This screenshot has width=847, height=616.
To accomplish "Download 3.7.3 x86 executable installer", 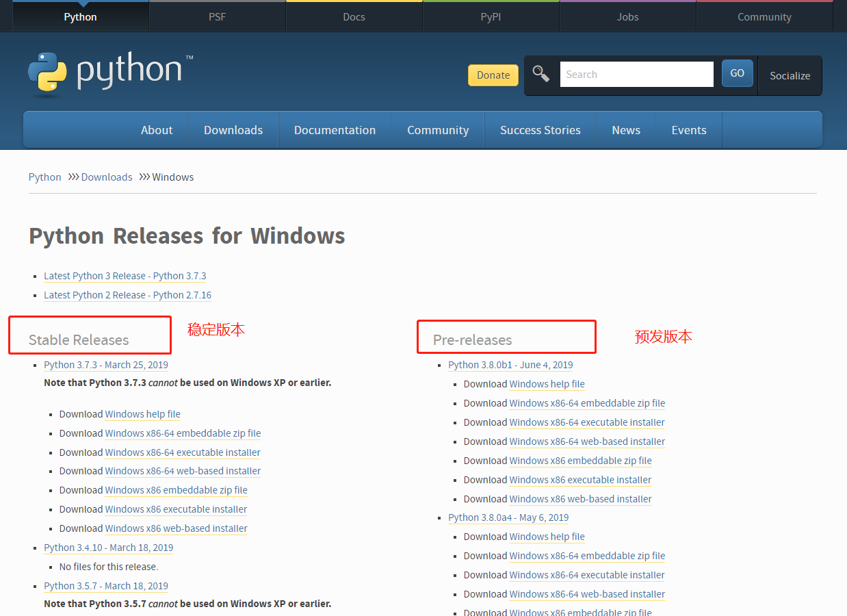I will coord(177,509).
